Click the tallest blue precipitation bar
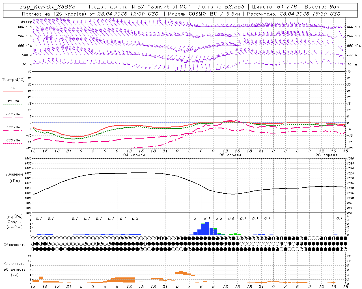The height and width of the screenshot is (289, 362). coord(207,228)
